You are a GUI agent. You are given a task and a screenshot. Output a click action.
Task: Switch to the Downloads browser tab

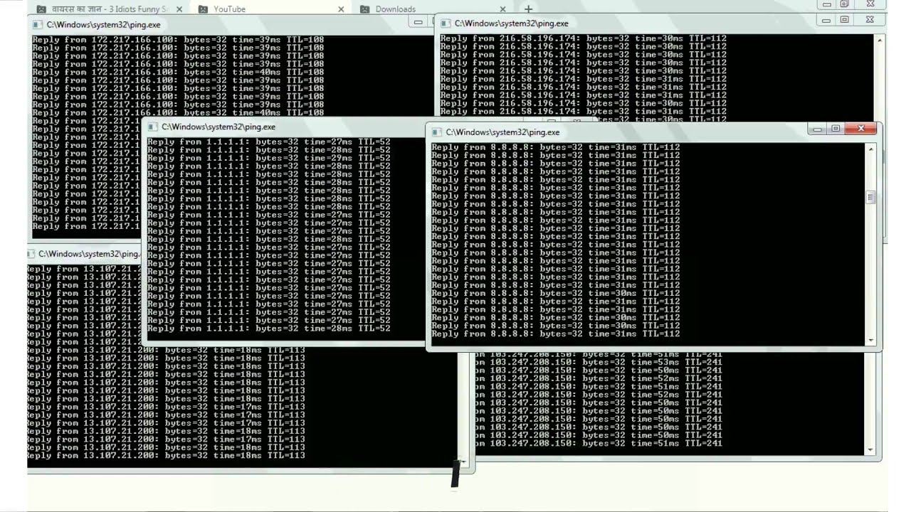[x=434, y=9]
